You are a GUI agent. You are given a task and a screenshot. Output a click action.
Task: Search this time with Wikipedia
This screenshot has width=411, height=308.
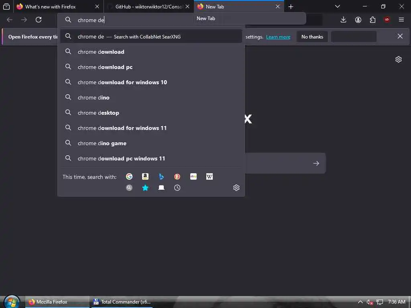point(210,176)
